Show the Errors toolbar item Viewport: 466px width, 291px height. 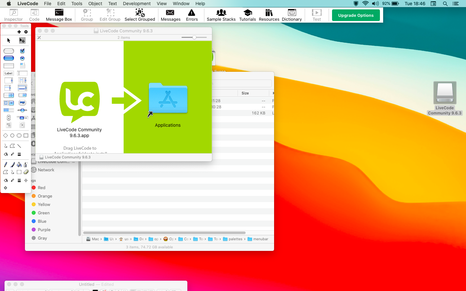(192, 15)
